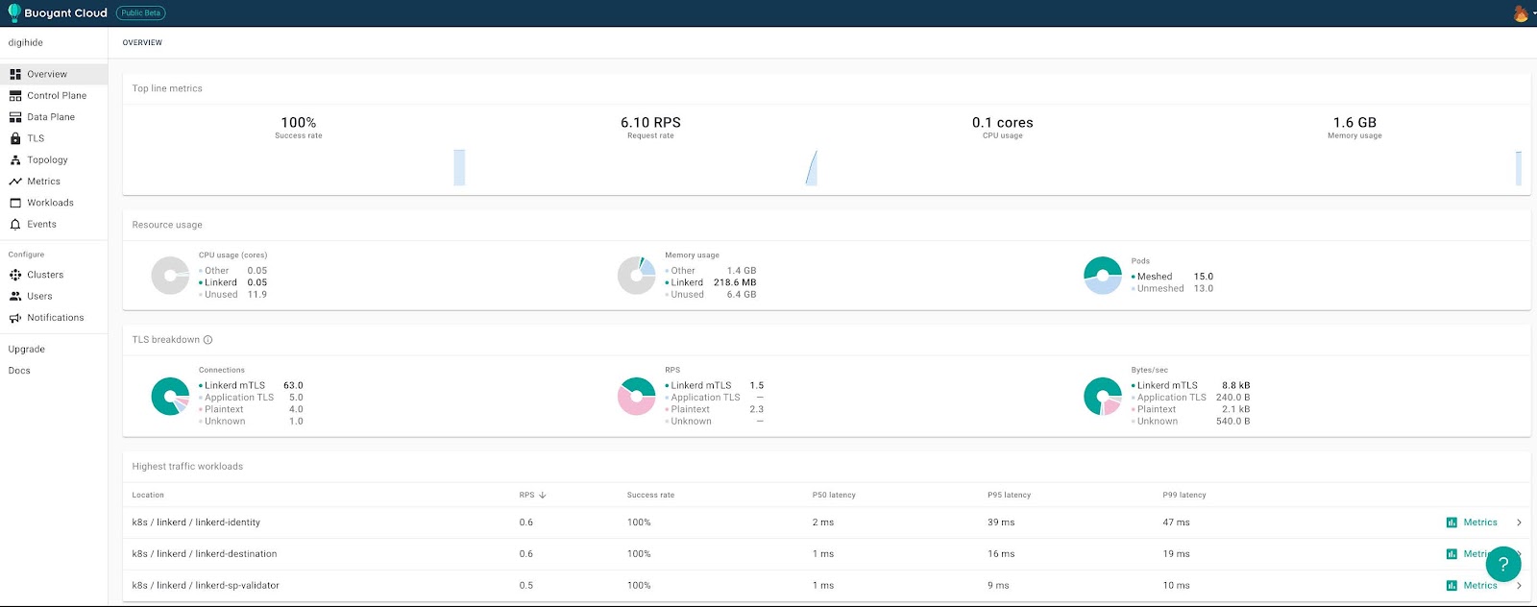Click the TLS Connections donut chart
This screenshot has width=1537, height=607.
click(170, 397)
